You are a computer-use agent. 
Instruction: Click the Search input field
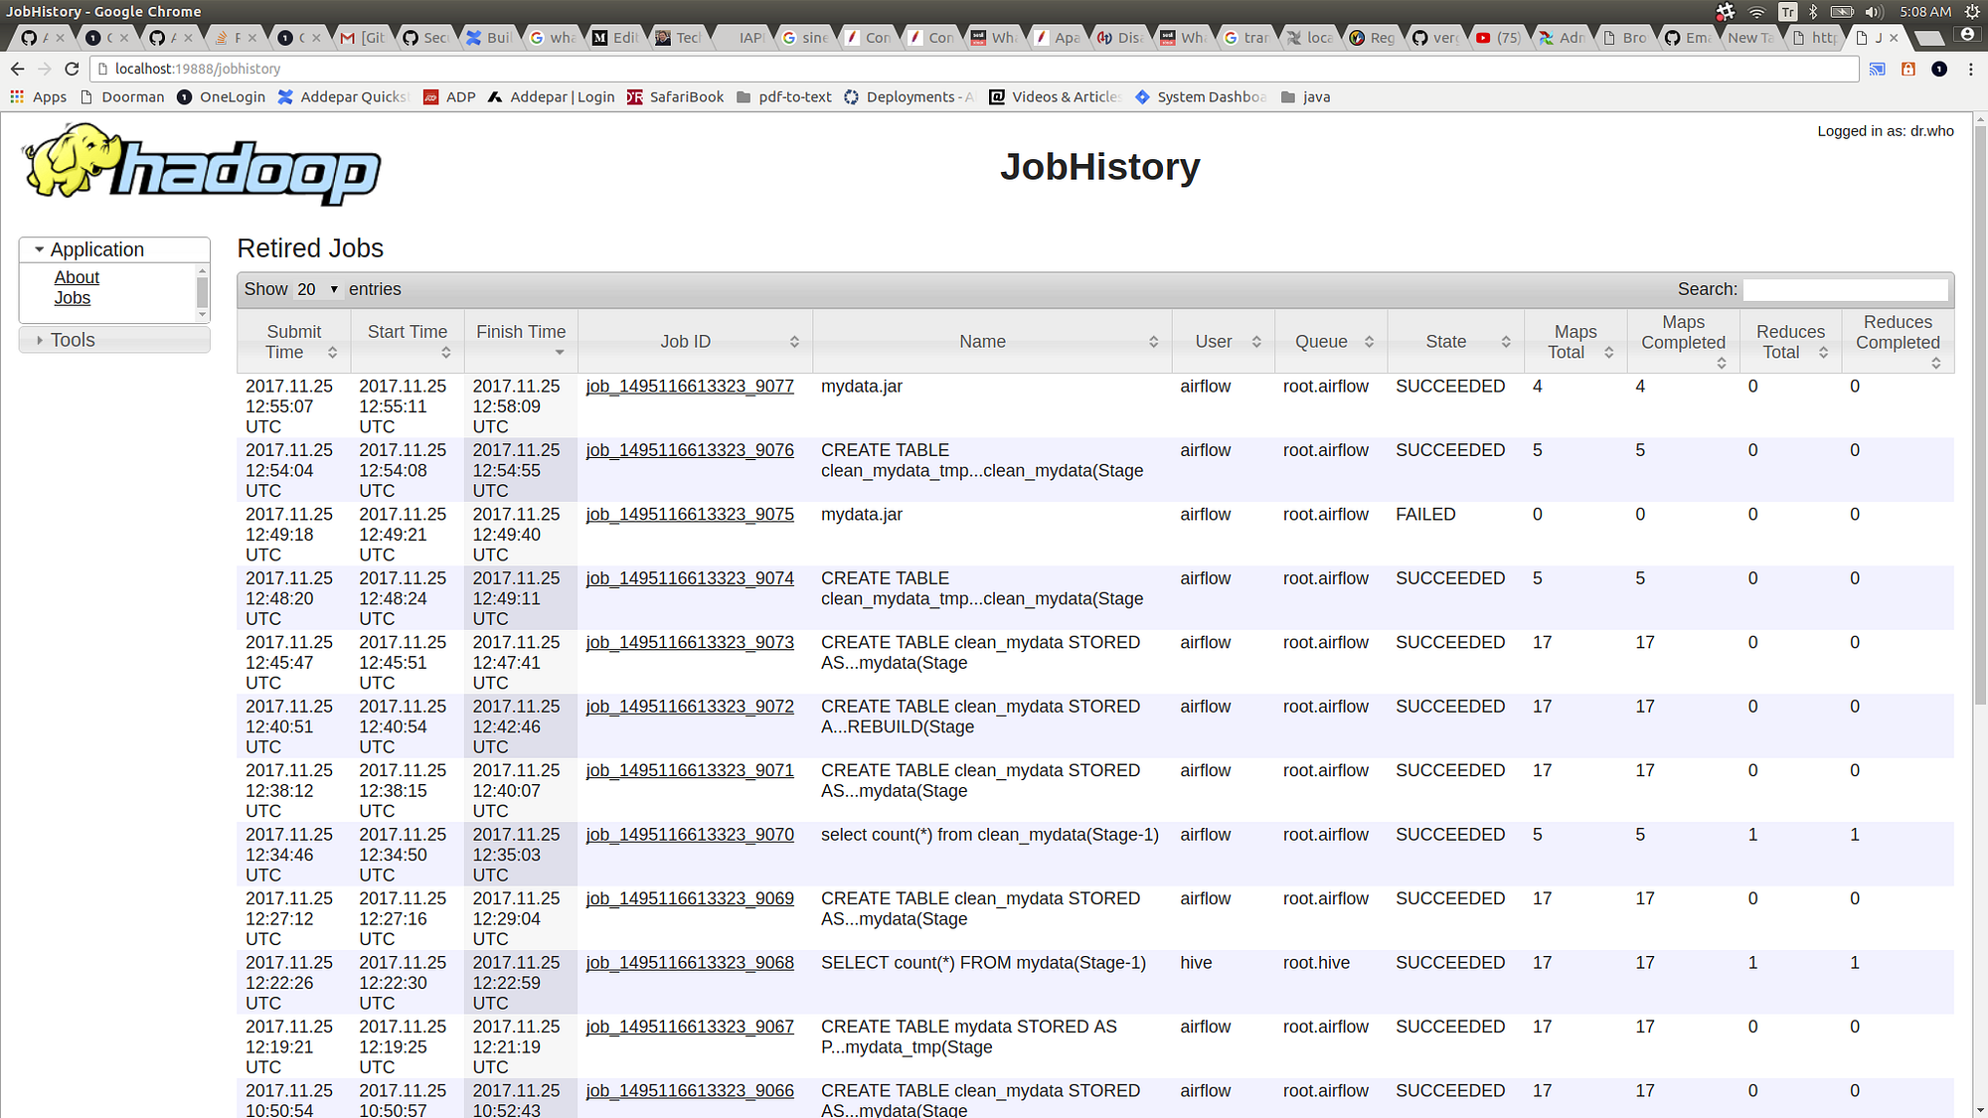tap(1846, 289)
